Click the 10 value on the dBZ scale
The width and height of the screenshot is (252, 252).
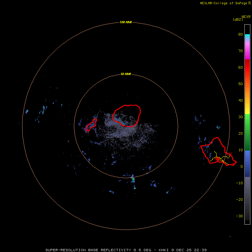241,150
